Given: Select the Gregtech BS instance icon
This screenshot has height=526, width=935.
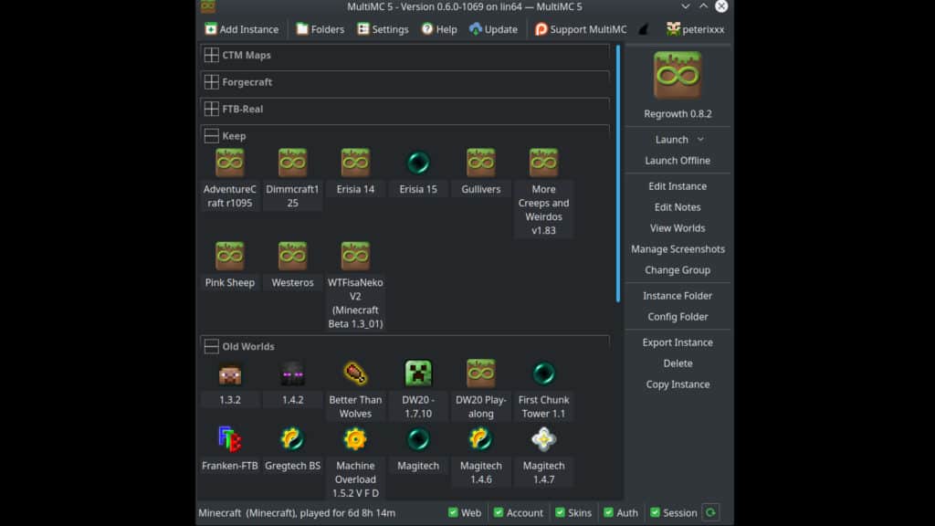Looking at the screenshot, I should tap(292, 439).
